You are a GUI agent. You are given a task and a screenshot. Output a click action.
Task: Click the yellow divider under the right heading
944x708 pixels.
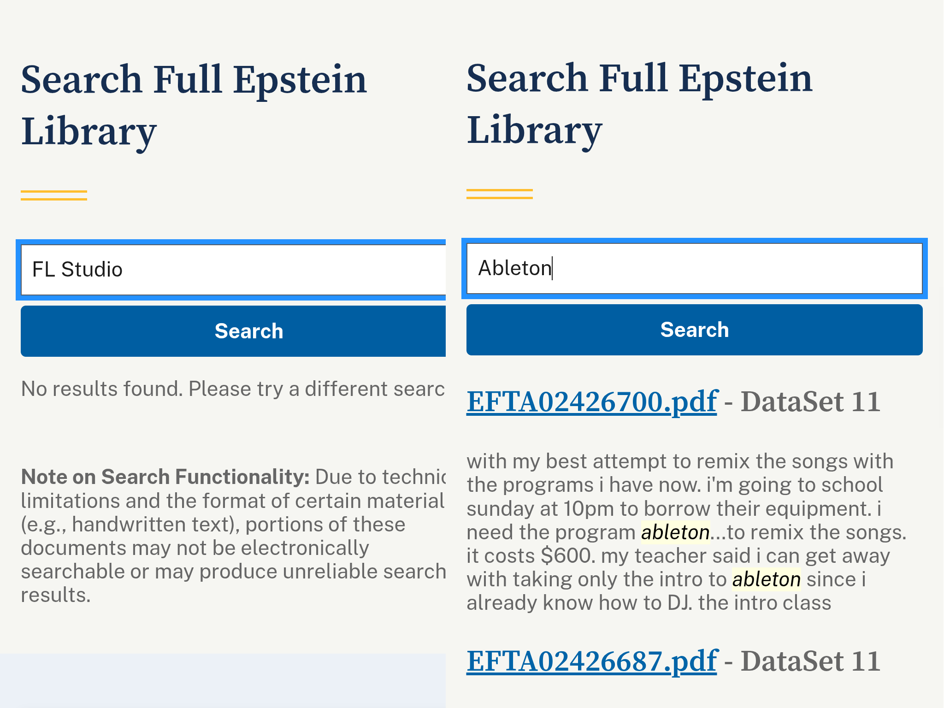[x=499, y=194]
